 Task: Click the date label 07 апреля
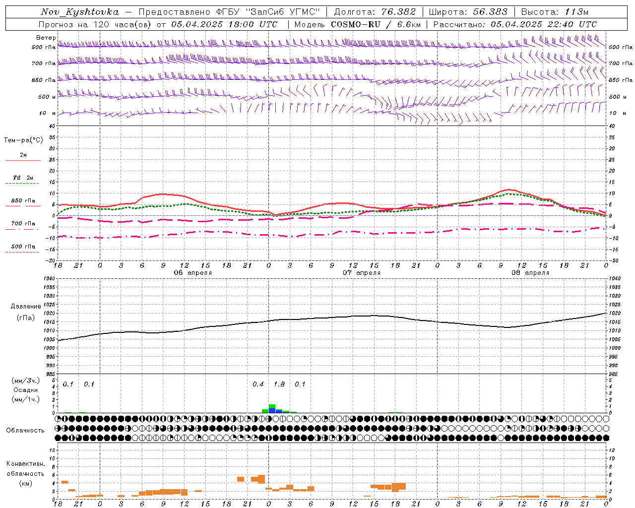[362, 273]
